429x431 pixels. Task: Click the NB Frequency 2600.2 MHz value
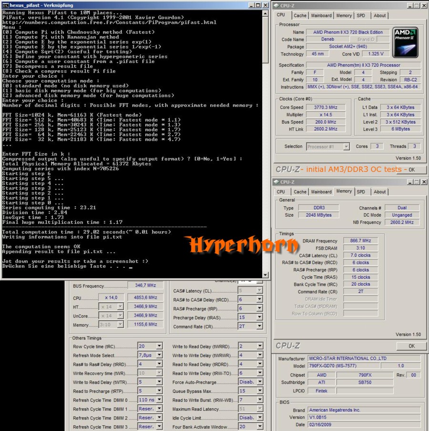[402, 222]
